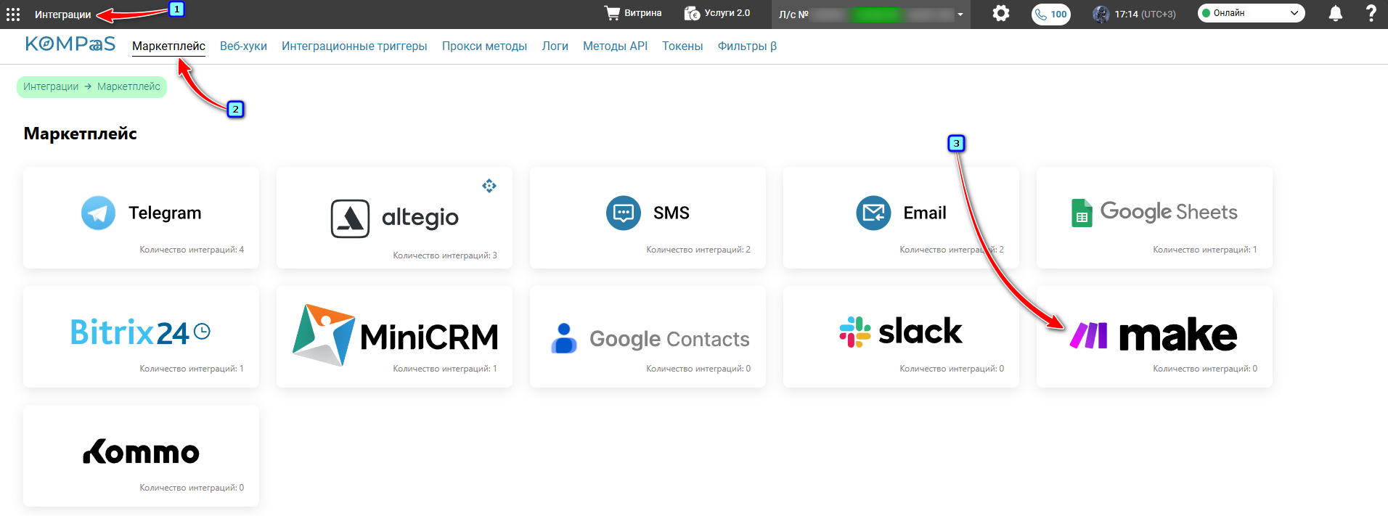This screenshot has height=516, width=1388.
Task: Open Методы API tab
Action: [x=615, y=46]
